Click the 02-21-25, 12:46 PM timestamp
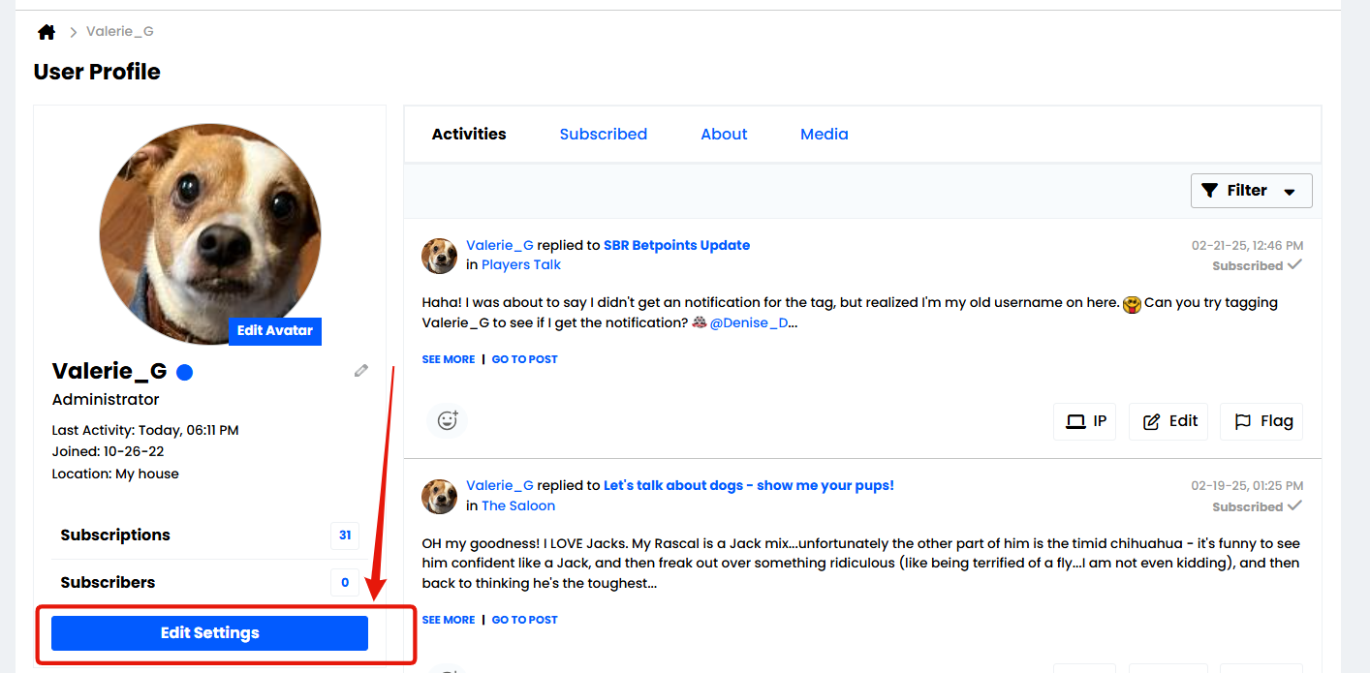The height and width of the screenshot is (673, 1370). (1247, 246)
